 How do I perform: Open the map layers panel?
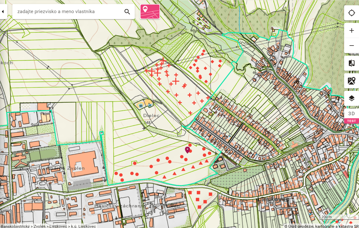(351, 98)
